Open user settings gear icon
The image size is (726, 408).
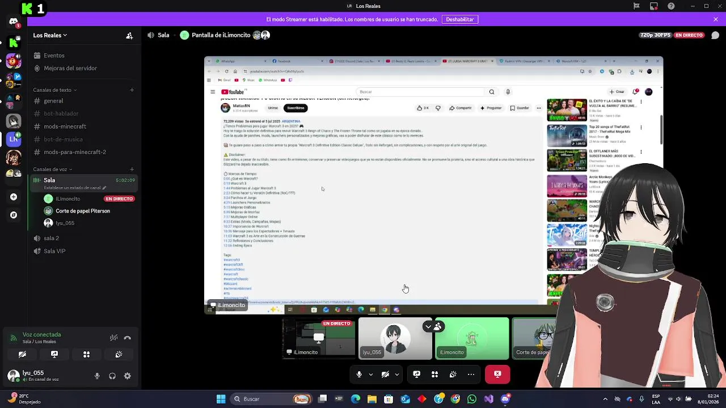point(128,376)
